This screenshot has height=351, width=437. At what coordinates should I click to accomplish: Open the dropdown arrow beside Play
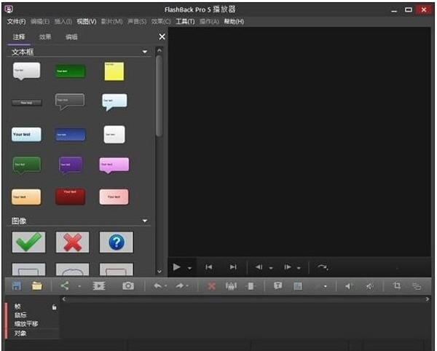(189, 267)
